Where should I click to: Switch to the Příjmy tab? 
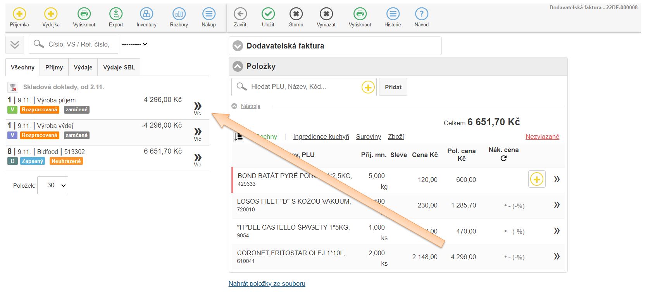tap(54, 67)
